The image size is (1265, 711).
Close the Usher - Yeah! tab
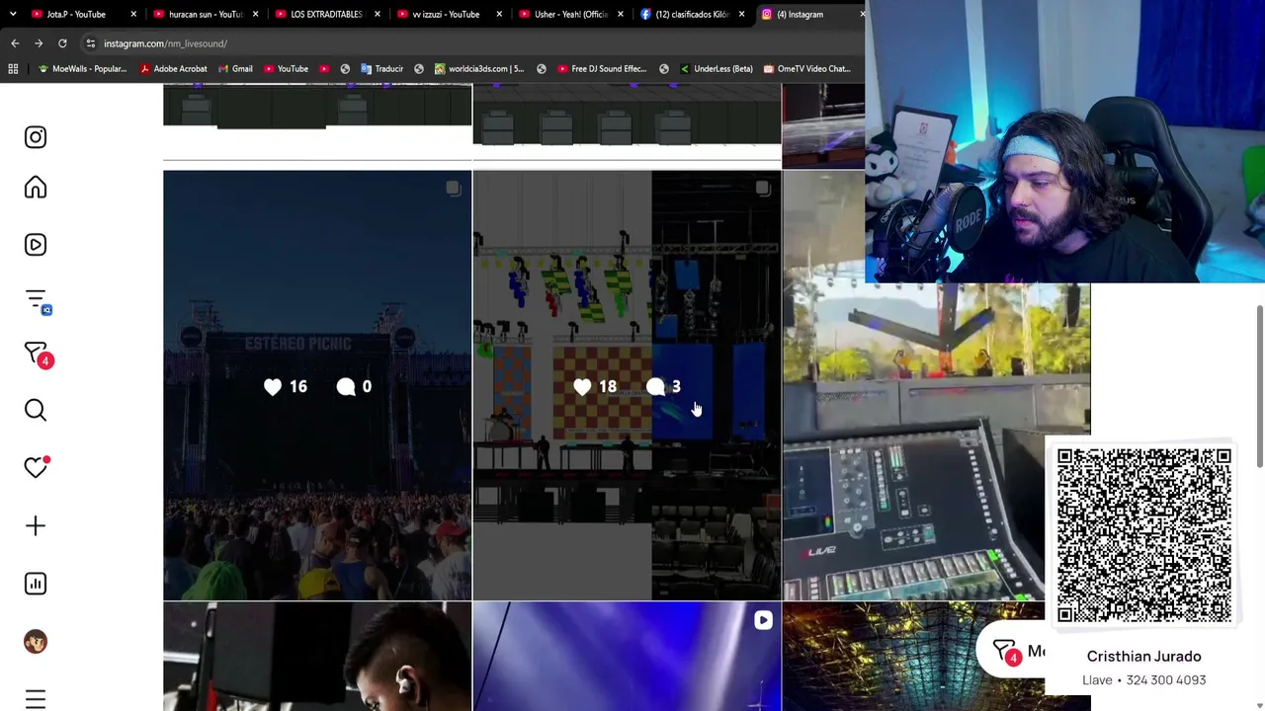620,15
